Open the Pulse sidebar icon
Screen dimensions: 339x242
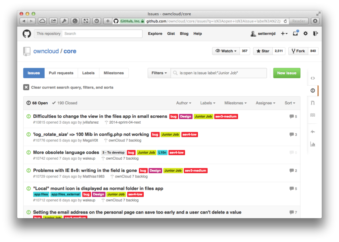(x=313, y=132)
